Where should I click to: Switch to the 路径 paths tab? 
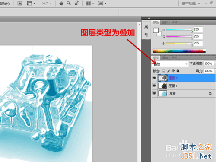click(x=175, y=58)
